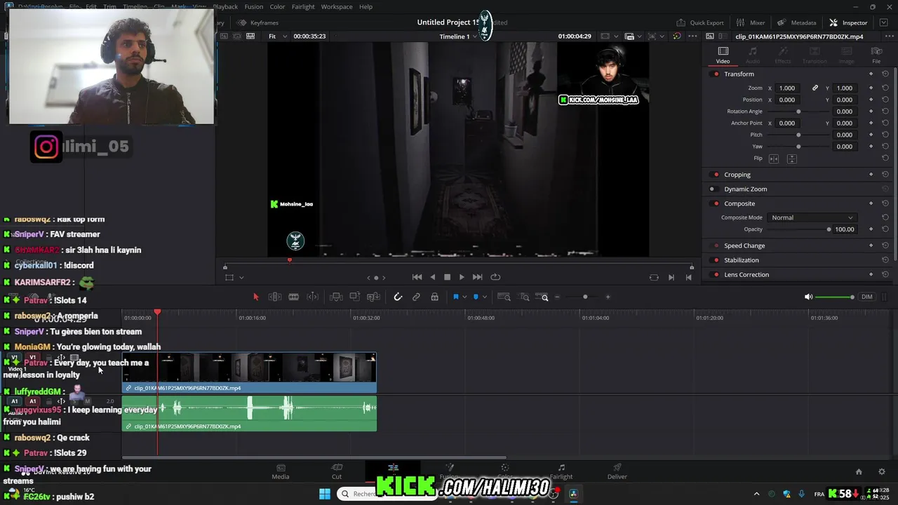Disable the Cropping section toggle

click(716, 175)
